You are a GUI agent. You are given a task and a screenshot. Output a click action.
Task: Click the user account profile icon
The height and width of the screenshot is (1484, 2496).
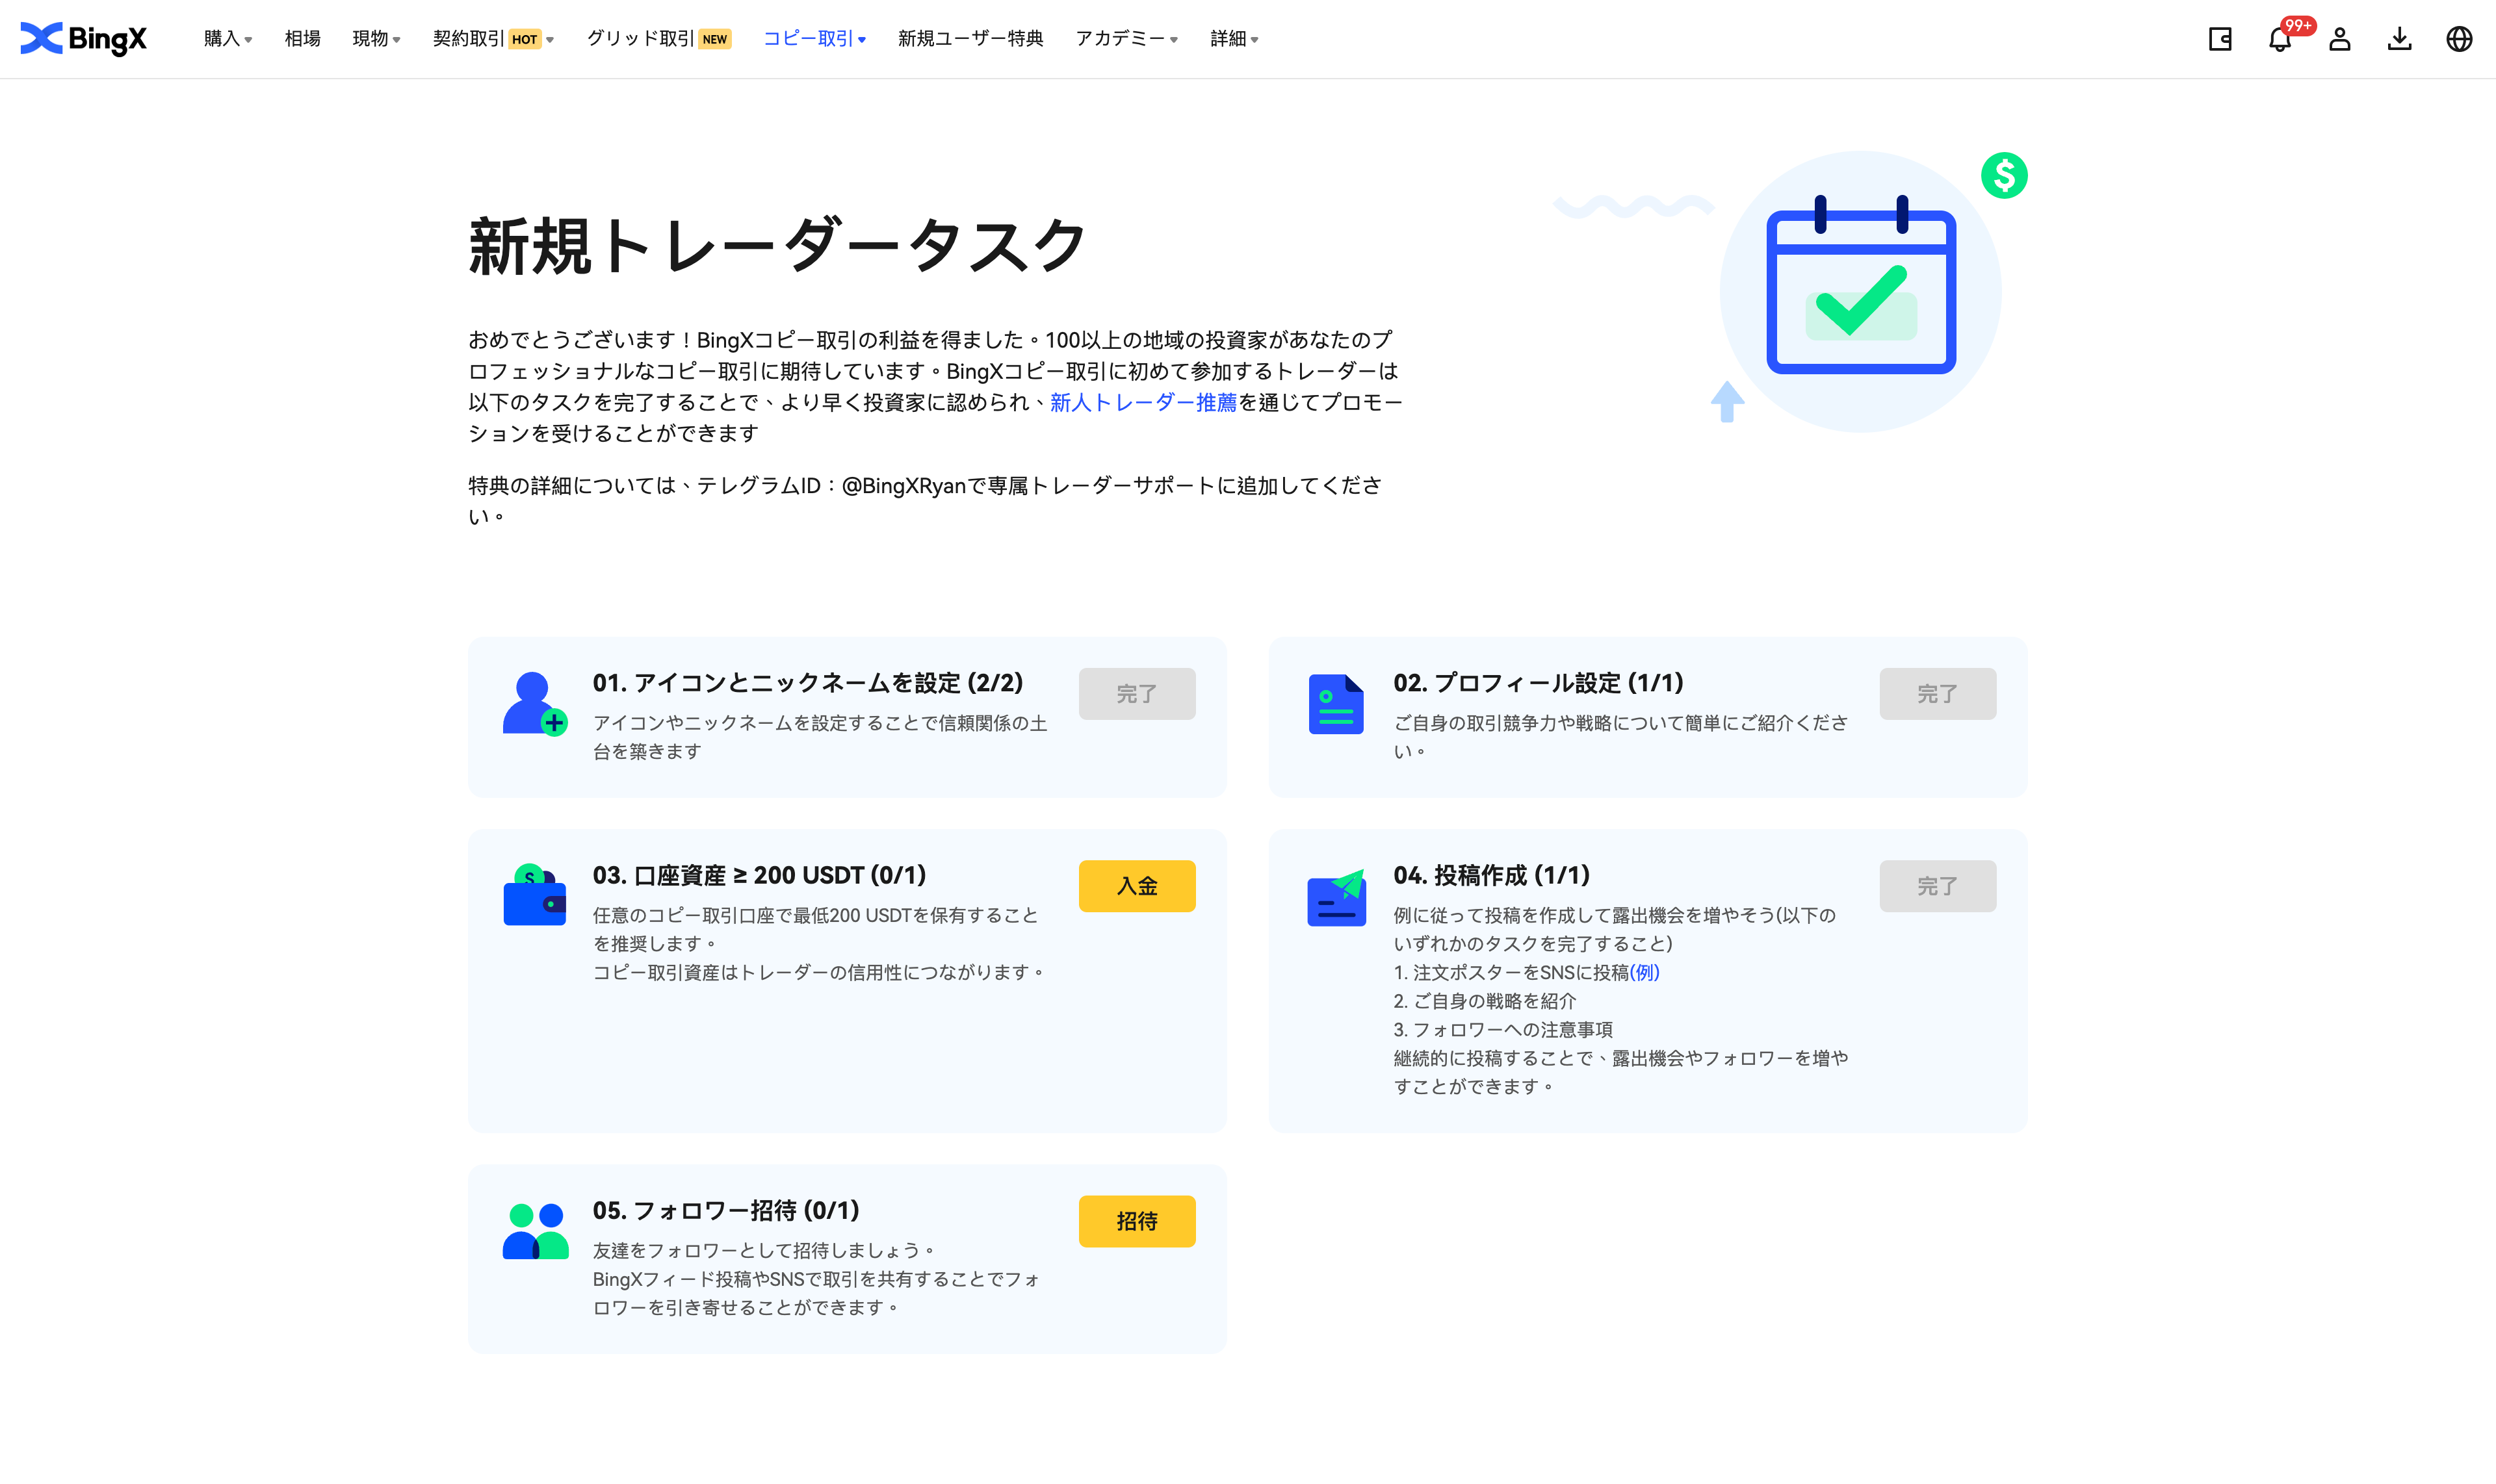(2339, 39)
